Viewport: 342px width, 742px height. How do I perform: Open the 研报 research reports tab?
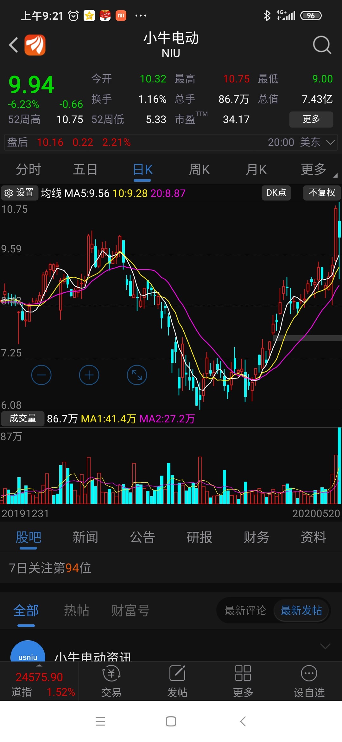pos(199,537)
